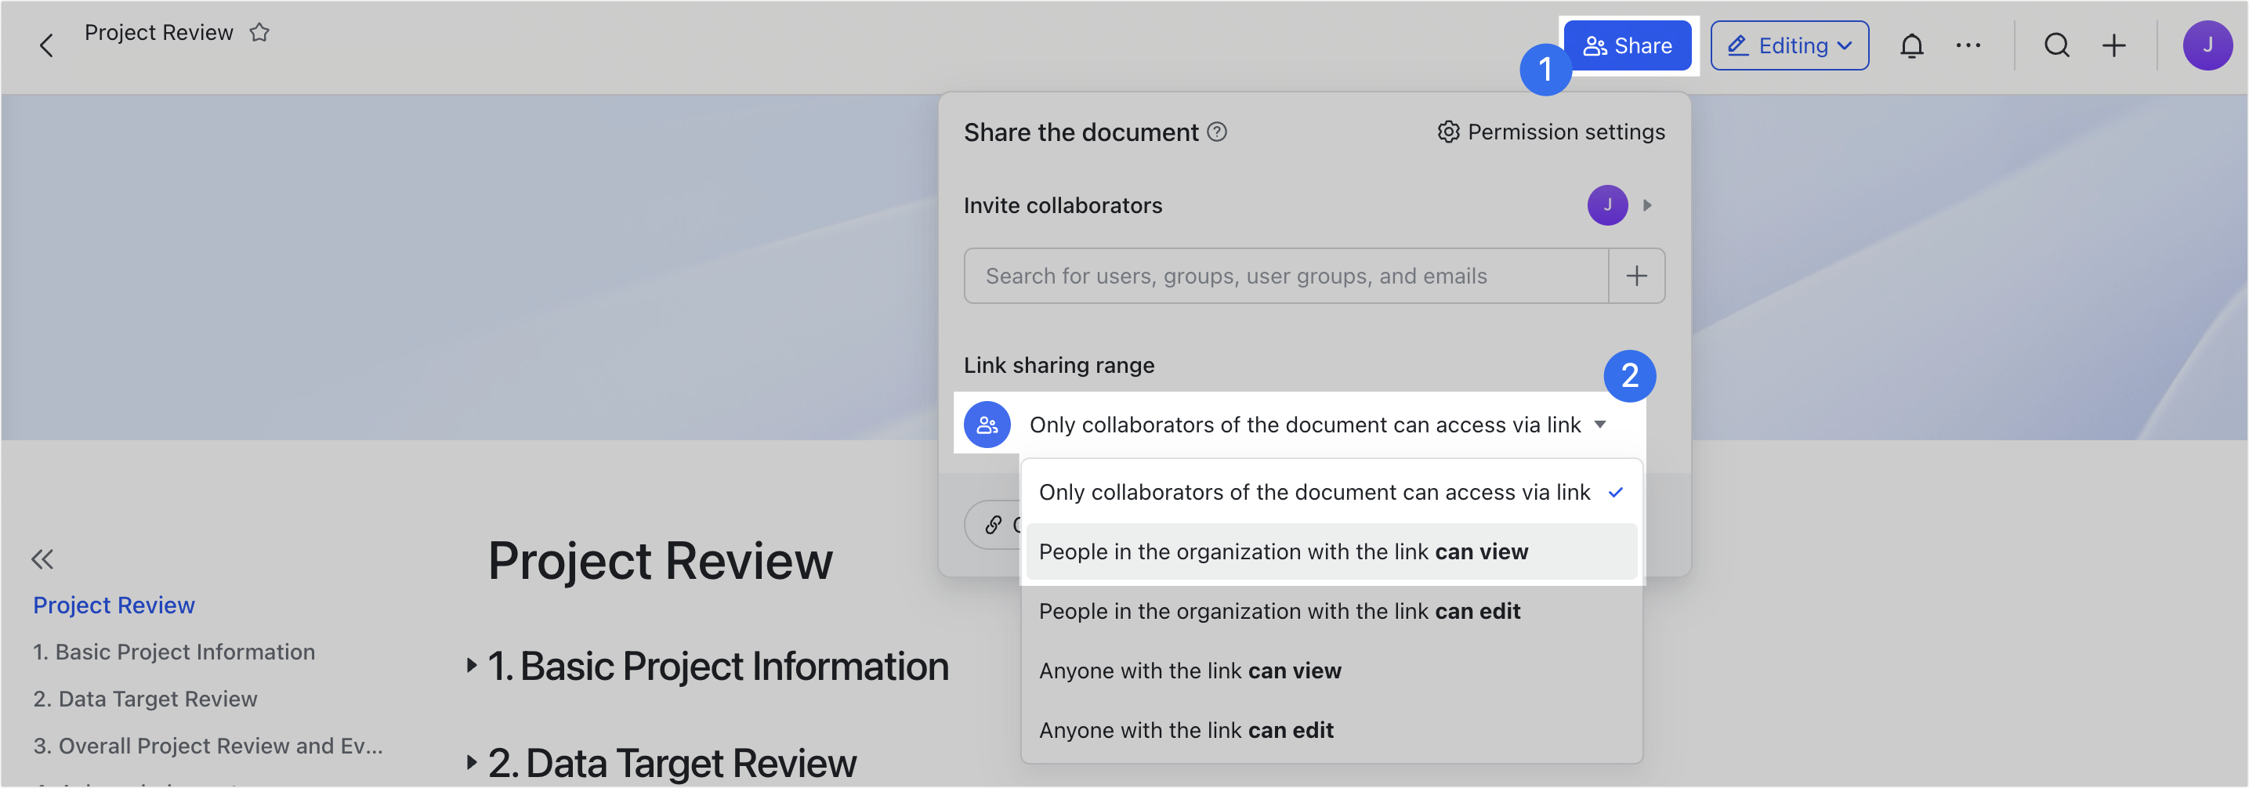Jump to 1. Basic Project Information in outline

[174, 652]
